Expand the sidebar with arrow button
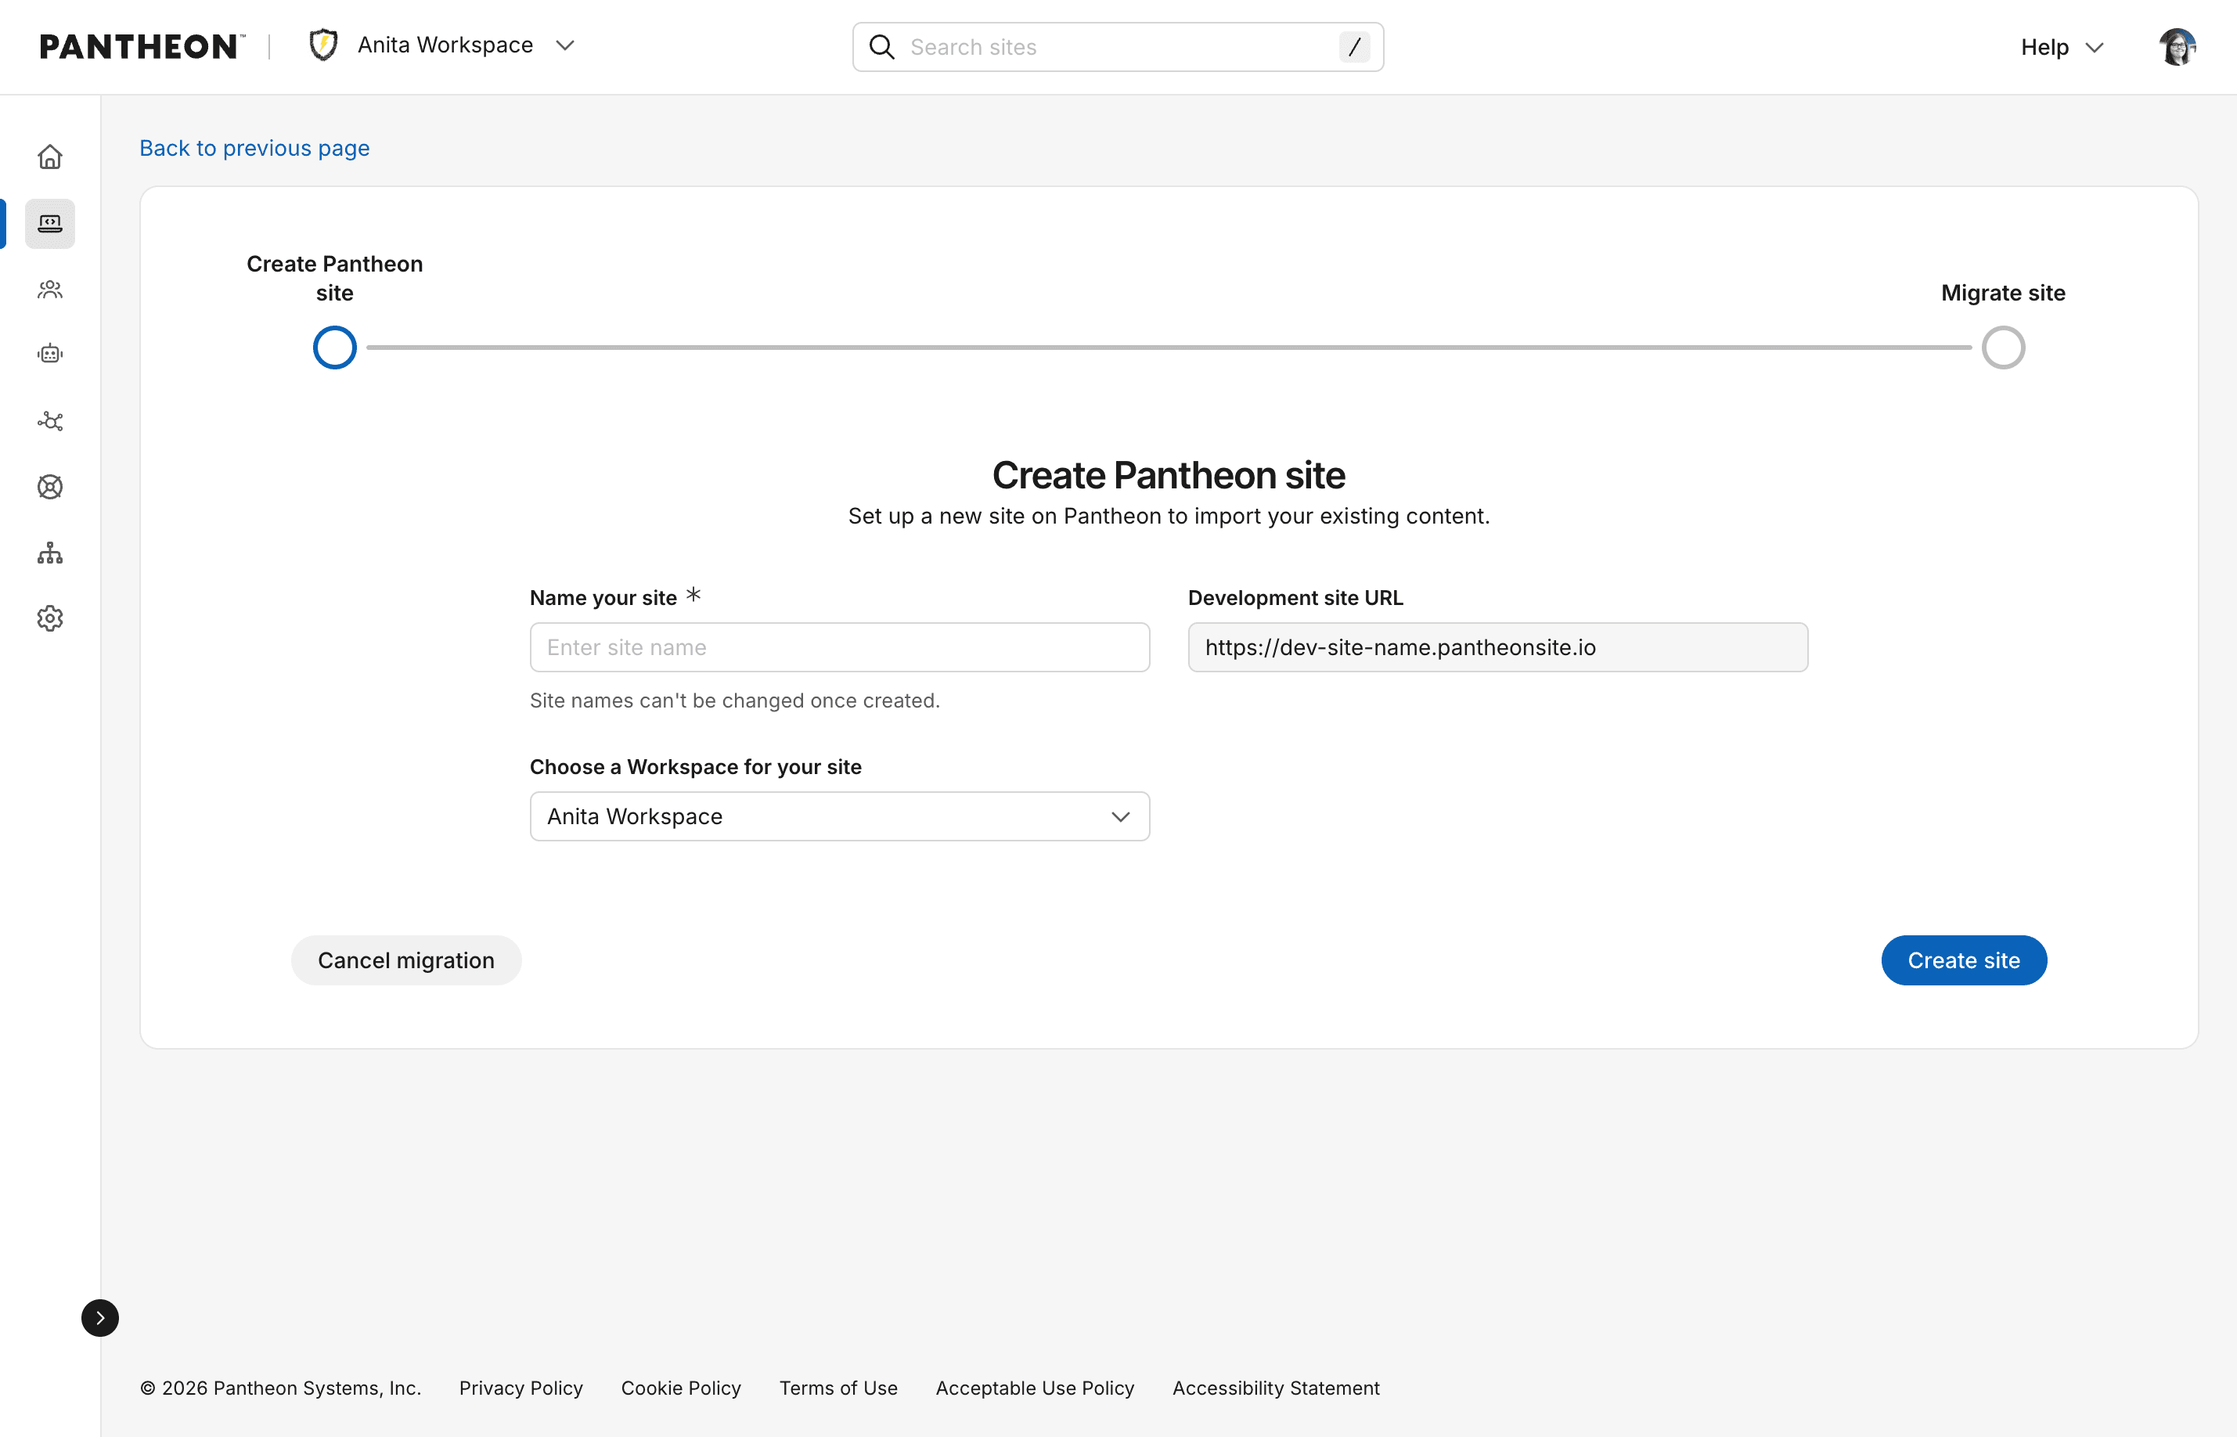 click(100, 1317)
